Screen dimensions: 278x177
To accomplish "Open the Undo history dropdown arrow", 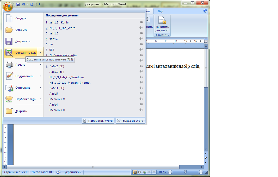I will pos(27,4).
